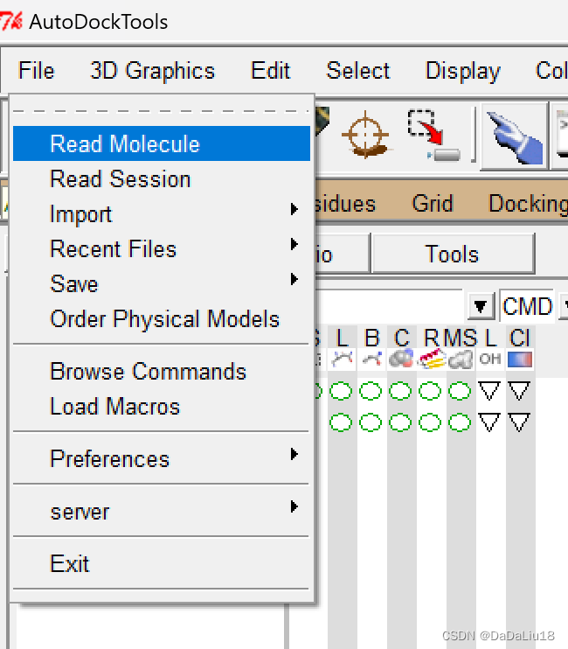Toggle Molecular Surface circle in first row

click(460, 391)
